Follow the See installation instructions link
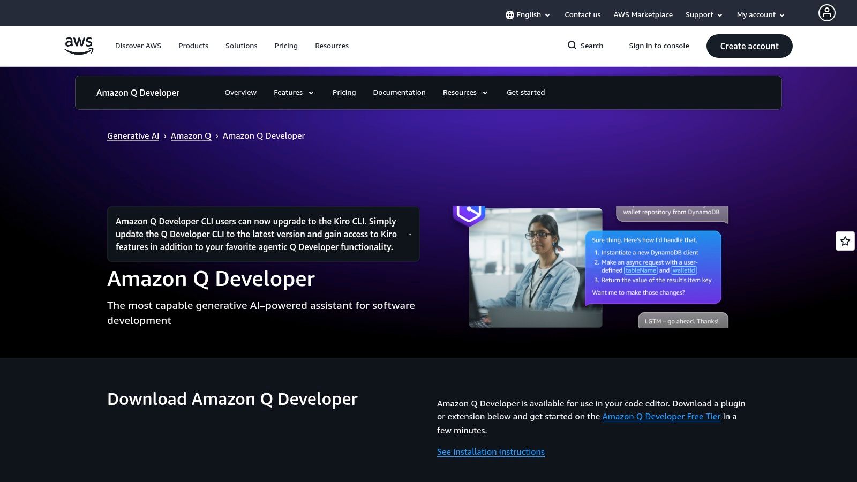 pos(491,451)
